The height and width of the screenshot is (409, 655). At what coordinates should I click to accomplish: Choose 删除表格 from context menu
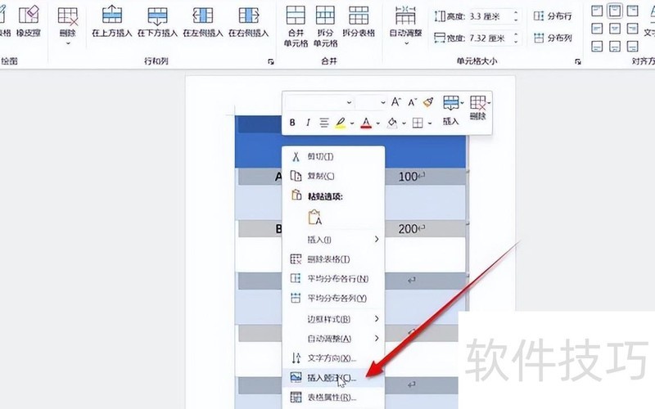(333, 259)
